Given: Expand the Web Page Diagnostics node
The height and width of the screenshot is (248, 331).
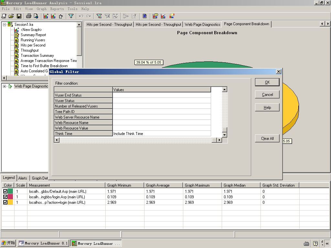Looking at the screenshot, I should tap(5, 86).
